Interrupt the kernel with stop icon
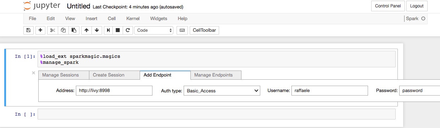Screen dimensions: 440x128 point(118,30)
